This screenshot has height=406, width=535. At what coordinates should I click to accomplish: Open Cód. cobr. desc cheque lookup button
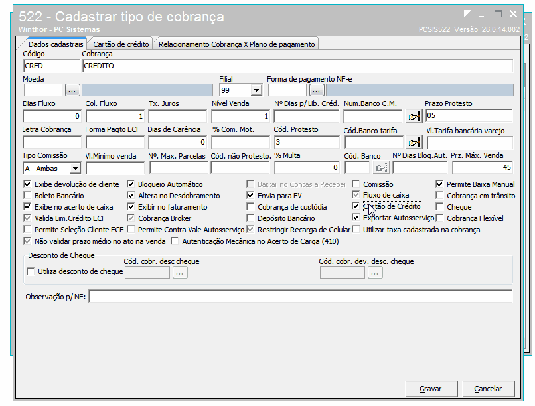coord(180,273)
